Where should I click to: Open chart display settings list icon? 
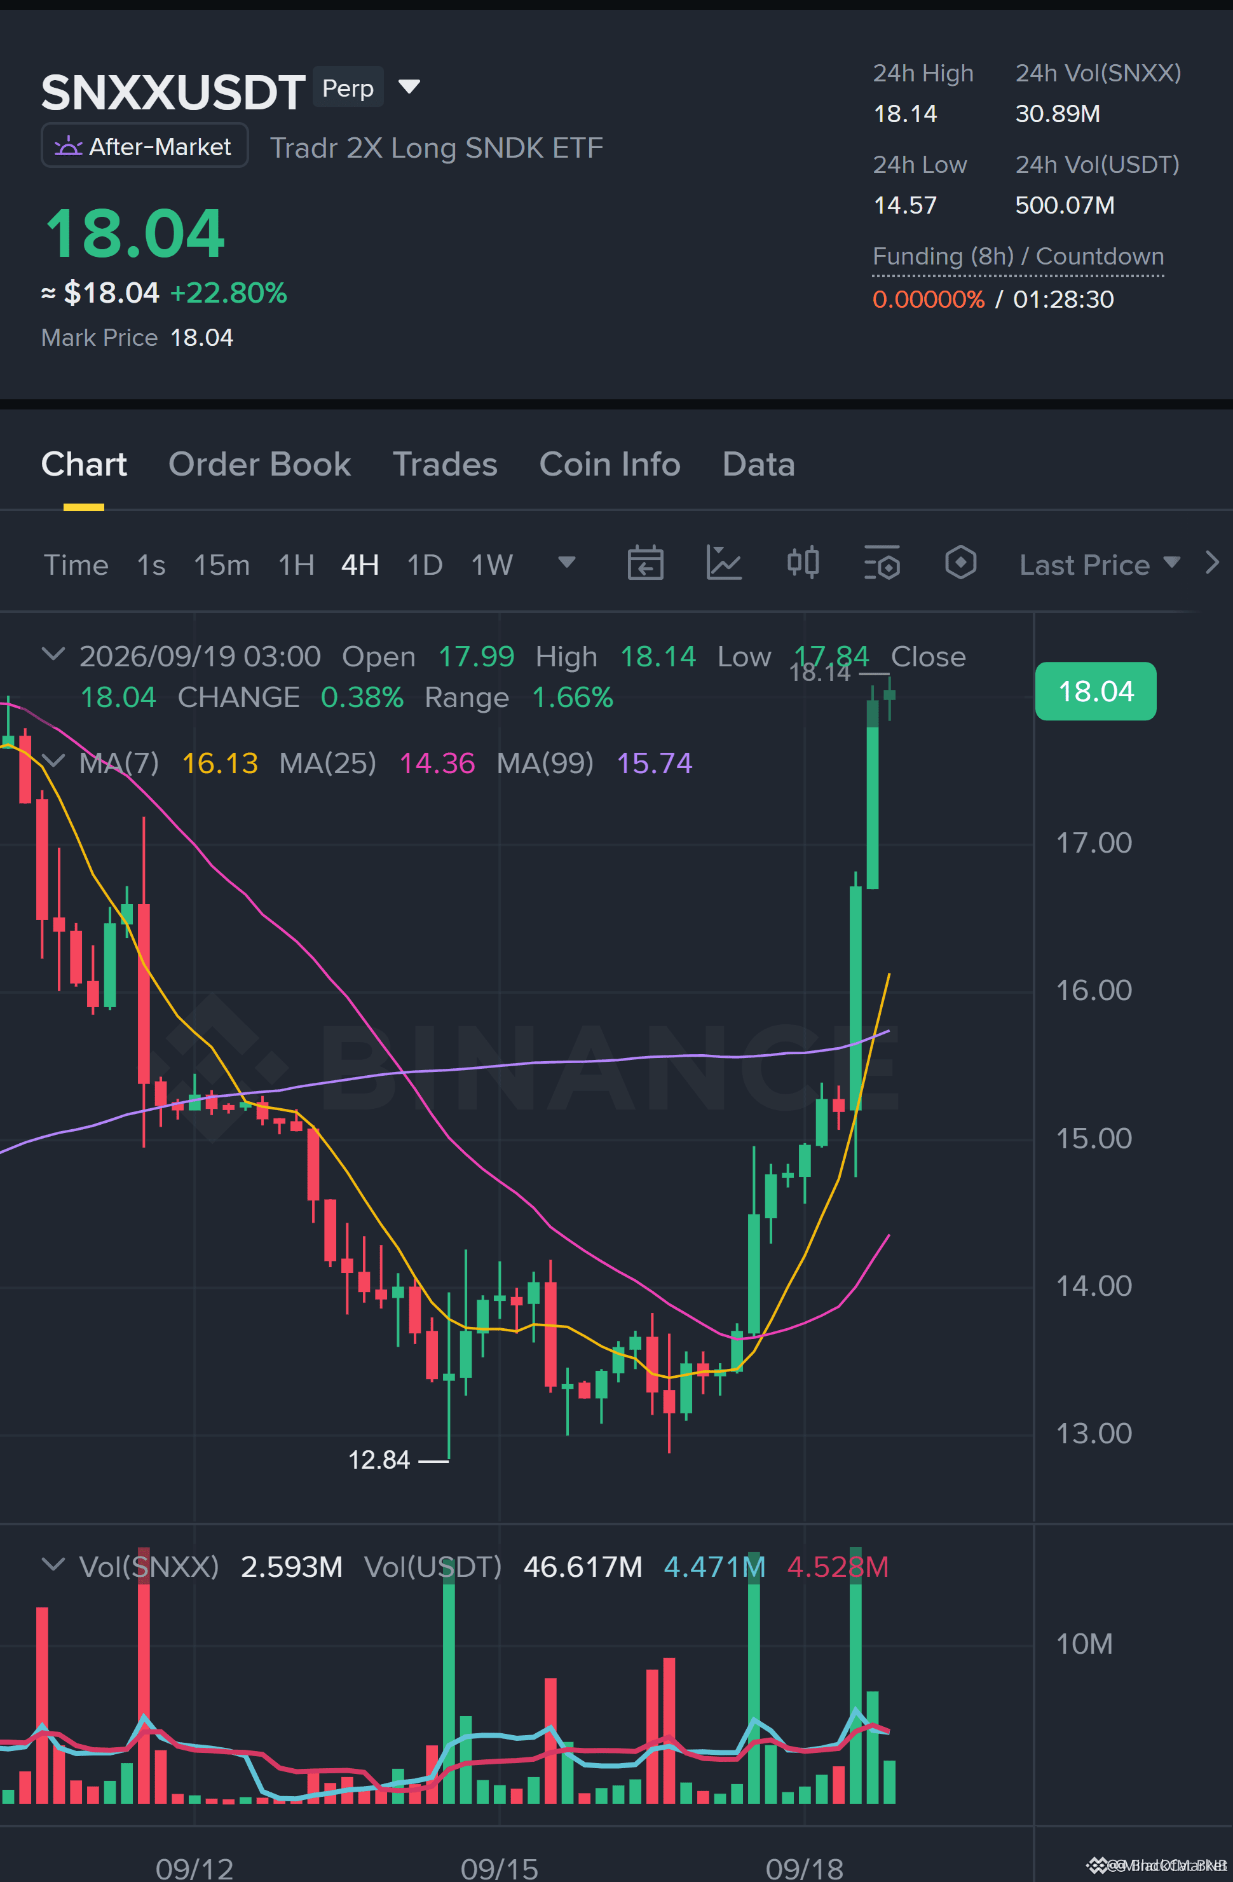click(882, 564)
